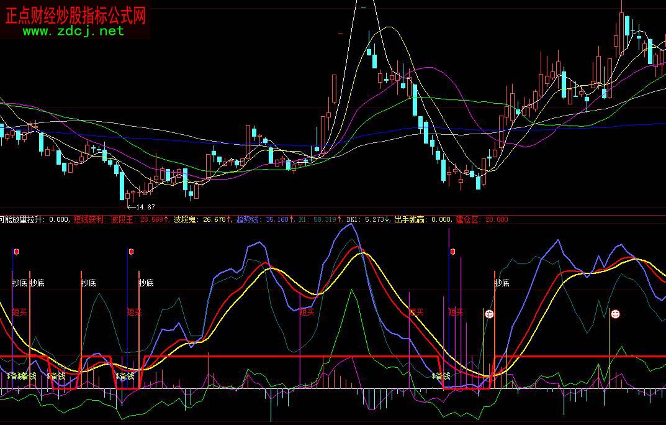Click the leftmost 短买 signal label
Viewport: 666px width, 425px height.
19,312
